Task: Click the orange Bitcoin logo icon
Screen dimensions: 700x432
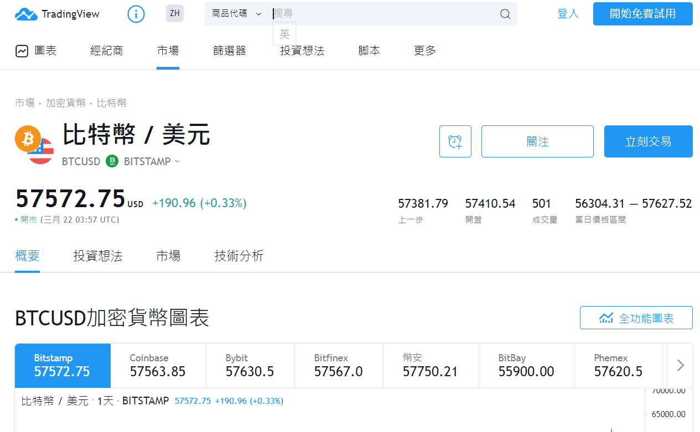Action: click(28, 139)
